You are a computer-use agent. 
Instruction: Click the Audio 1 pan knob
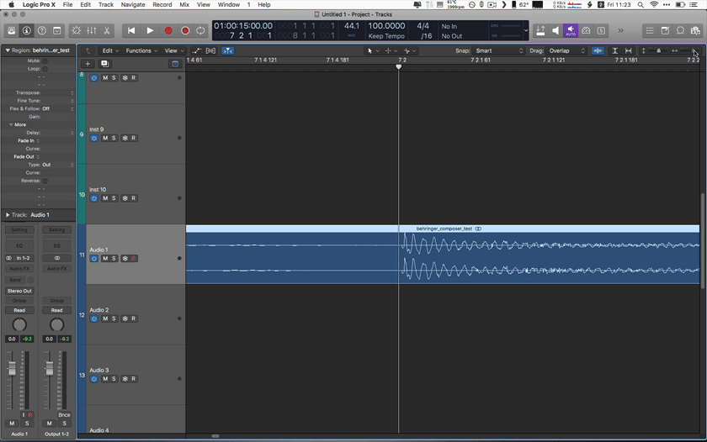coord(19,324)
